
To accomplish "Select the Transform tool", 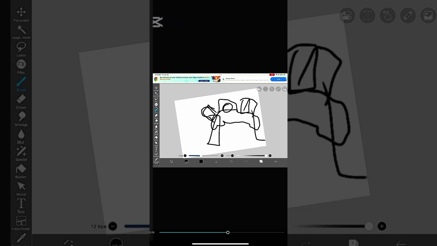I will (x=156, y=88).
